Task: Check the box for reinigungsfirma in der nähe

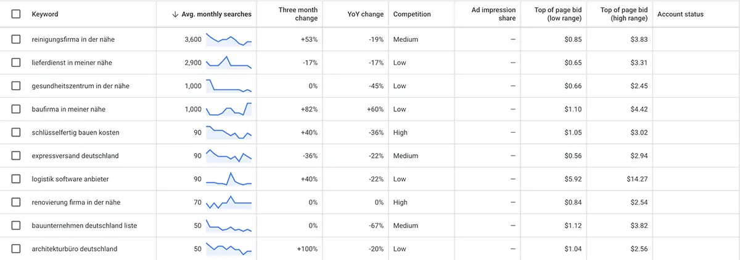Action: click(x=16, y=39)
